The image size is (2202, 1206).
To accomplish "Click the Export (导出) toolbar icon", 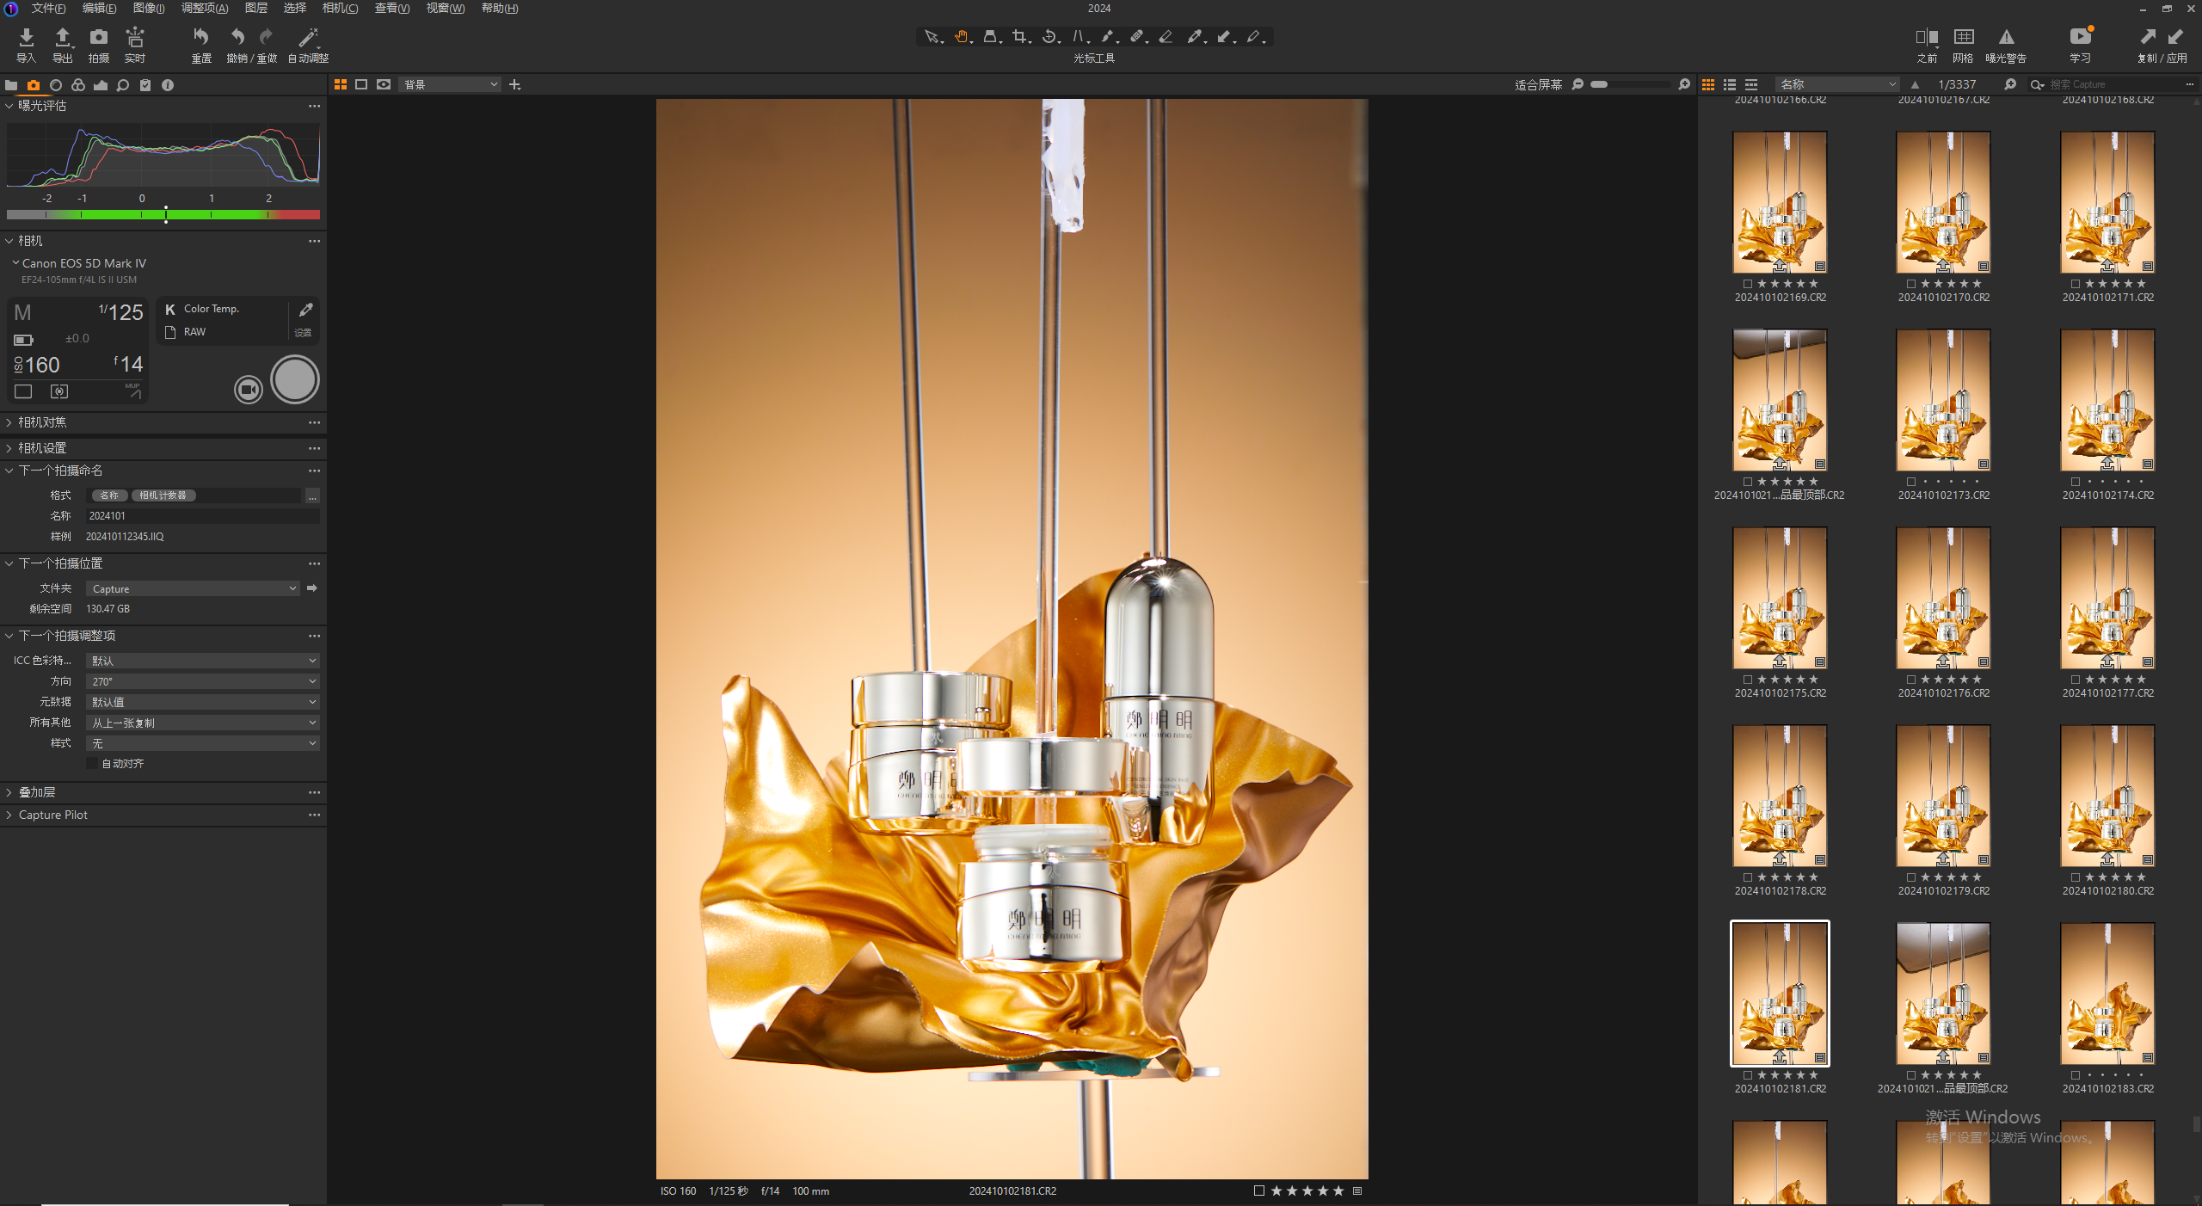I will 63,37.
